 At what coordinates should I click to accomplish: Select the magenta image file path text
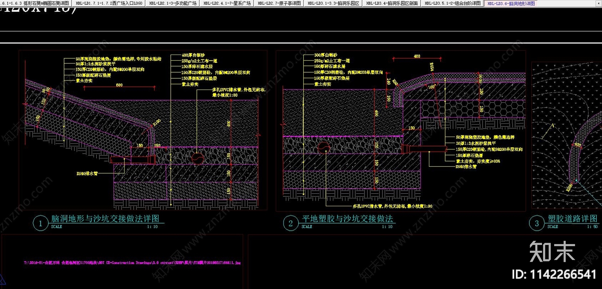pos(132,263)
